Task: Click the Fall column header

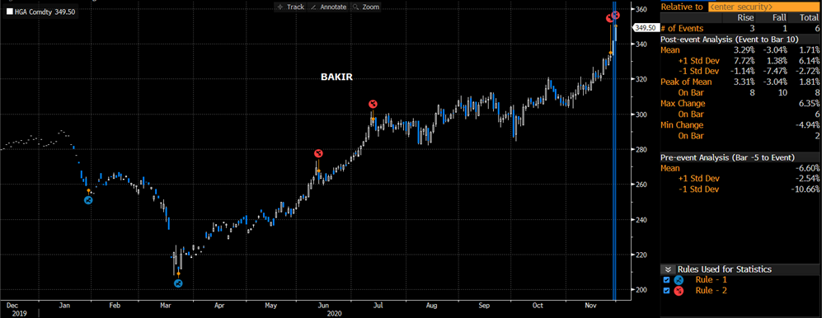Action: [x=779, y=18]
